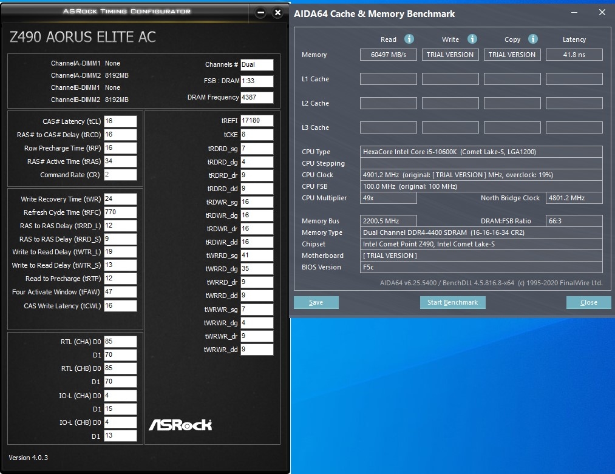
Task: Select the Refresh Cycle Time (tRFC) field
Action: tap(120, 212)
